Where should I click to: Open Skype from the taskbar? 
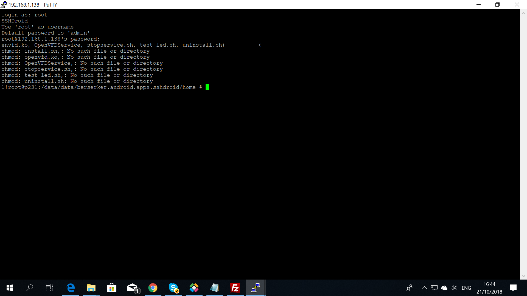coord(173,288)
